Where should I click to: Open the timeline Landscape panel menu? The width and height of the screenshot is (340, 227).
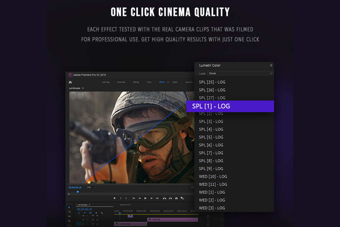point(90,205)
